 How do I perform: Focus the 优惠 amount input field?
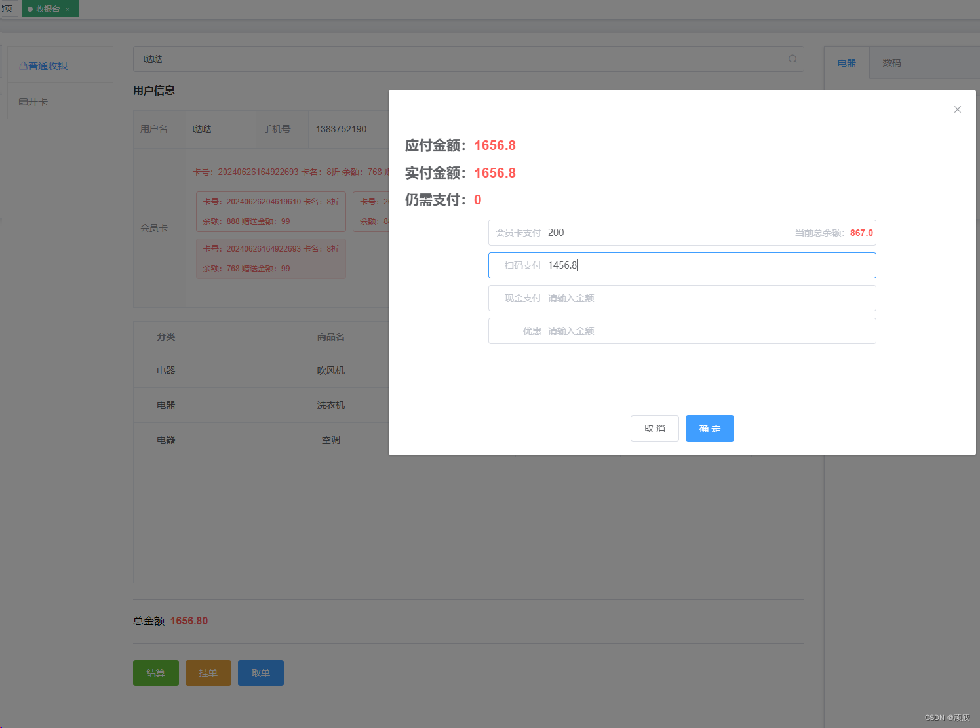[x=682, y=331]
